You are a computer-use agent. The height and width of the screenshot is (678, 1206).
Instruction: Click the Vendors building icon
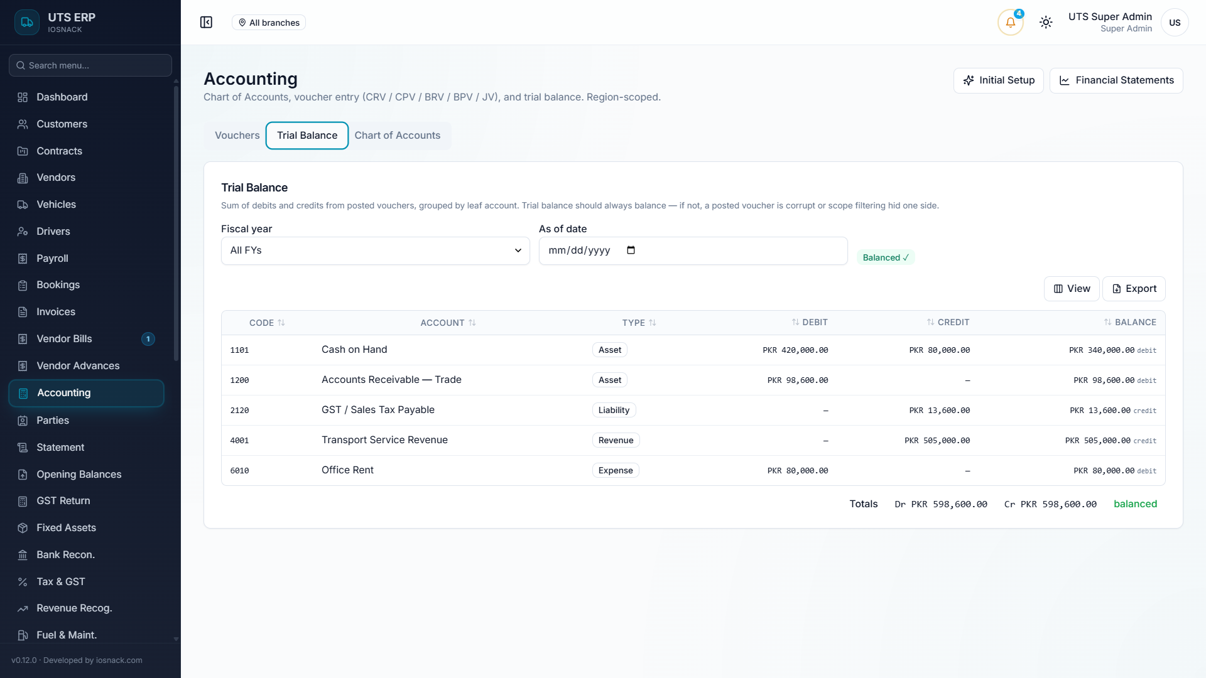tap(23, 178)
